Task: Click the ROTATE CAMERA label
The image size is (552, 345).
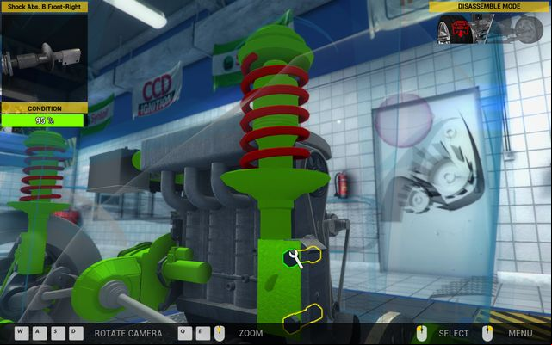Action: coord(128,333)
